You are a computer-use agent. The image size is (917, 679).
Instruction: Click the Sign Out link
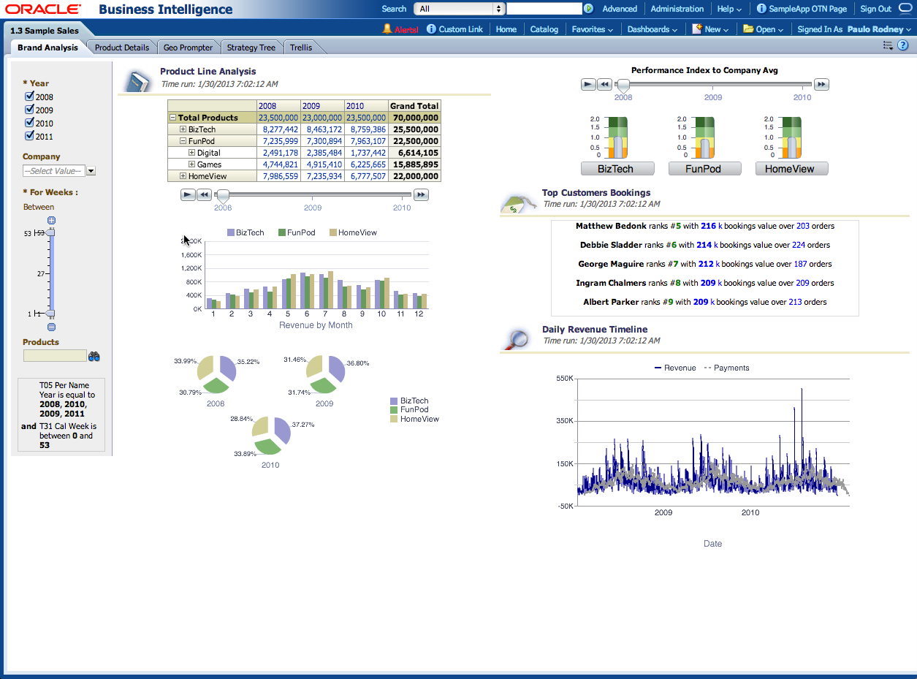(875, 8)
